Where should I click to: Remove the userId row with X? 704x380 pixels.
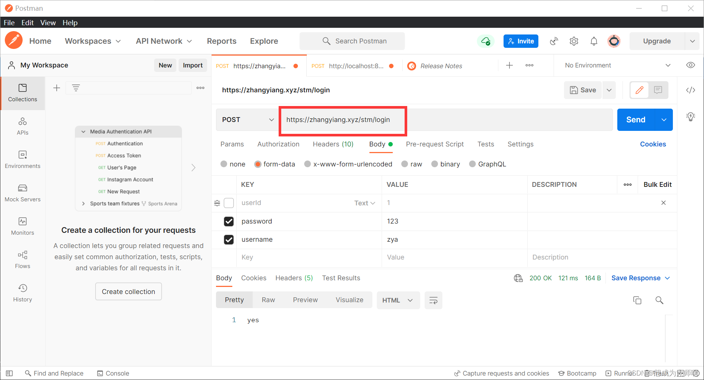[x=664, y=203]
